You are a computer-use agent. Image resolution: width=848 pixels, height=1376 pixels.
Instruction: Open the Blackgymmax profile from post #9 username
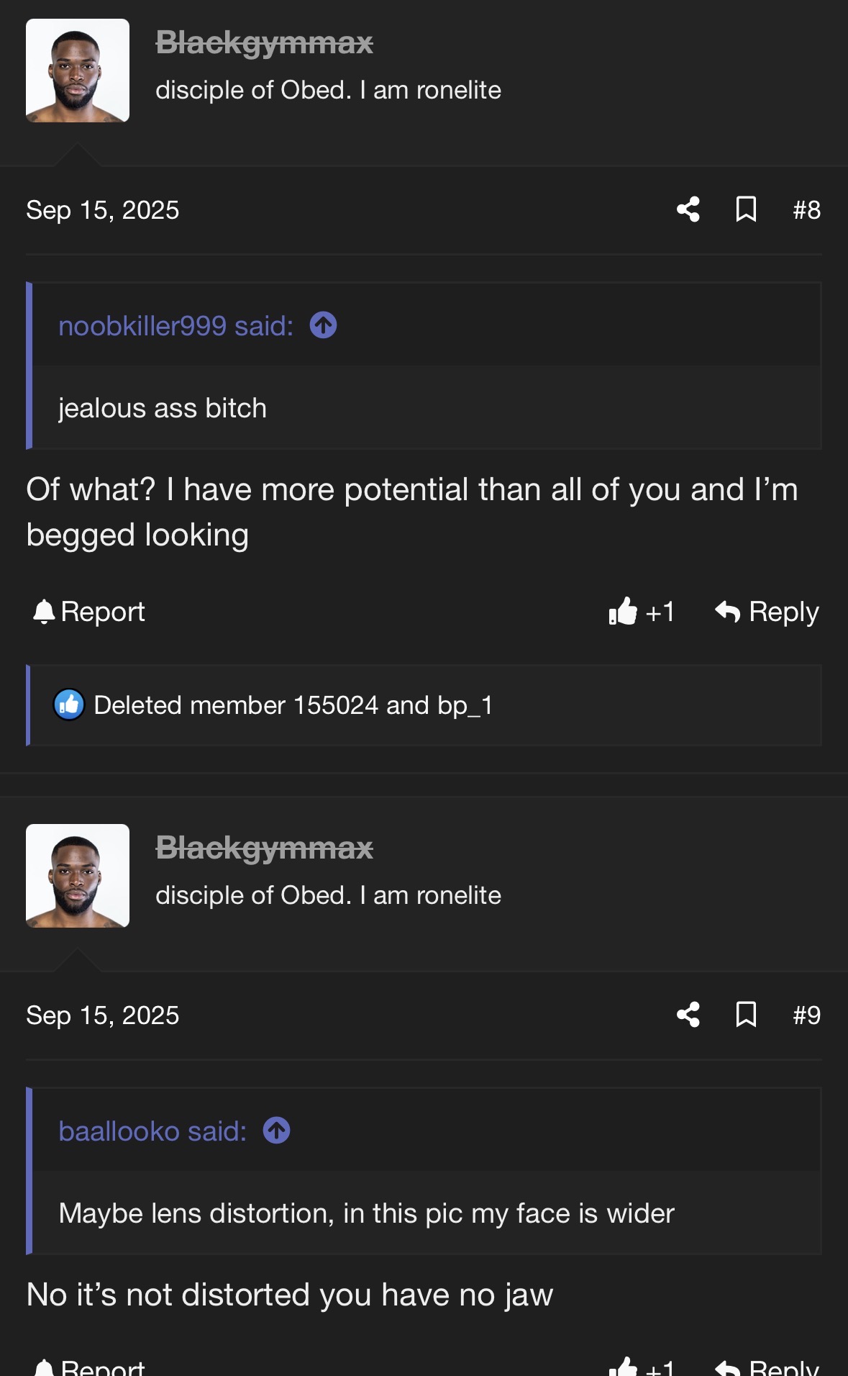[264, 848]
